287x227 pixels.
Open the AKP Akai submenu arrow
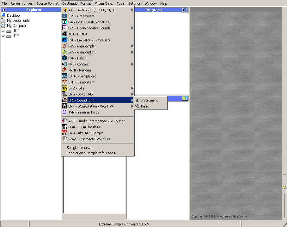[132, 10]
